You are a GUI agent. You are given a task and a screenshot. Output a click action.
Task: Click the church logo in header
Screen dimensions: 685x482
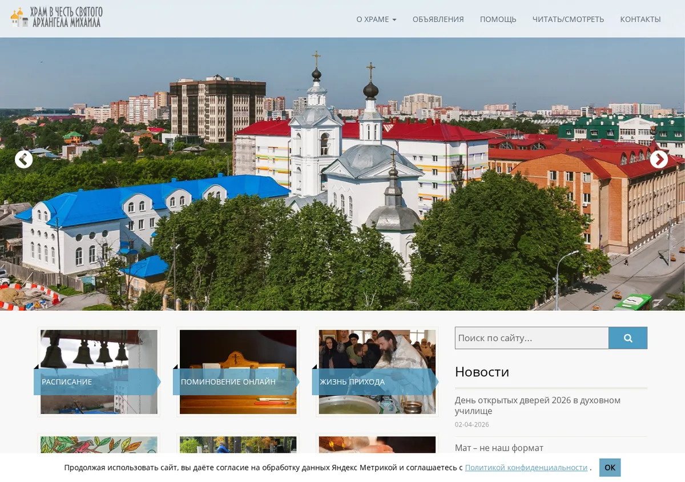pos(56,17)
